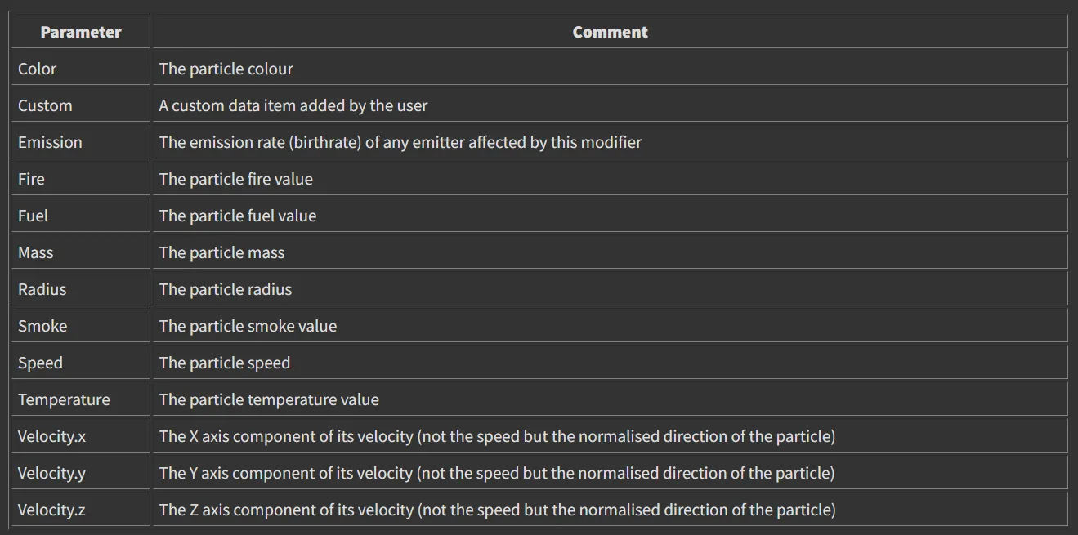Select the Smoke parameter cell
Image resolution: width=1078 pixels, height=535 pixels.
click(42, 327)
